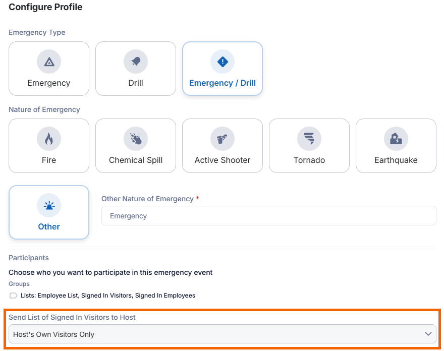
Task: Click the Emergency / Drill diamond alert icon
Action: [x=223, y=62]
